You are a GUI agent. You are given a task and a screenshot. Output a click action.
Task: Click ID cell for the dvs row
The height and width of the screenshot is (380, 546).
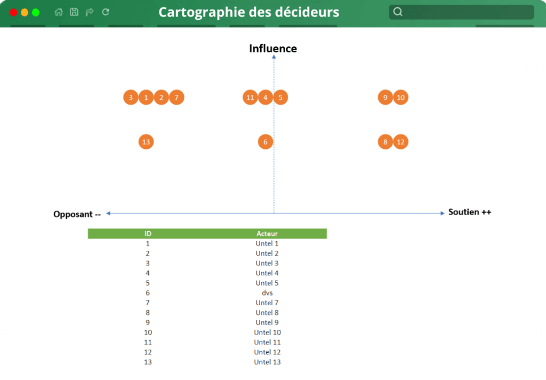tap(148, 293)
